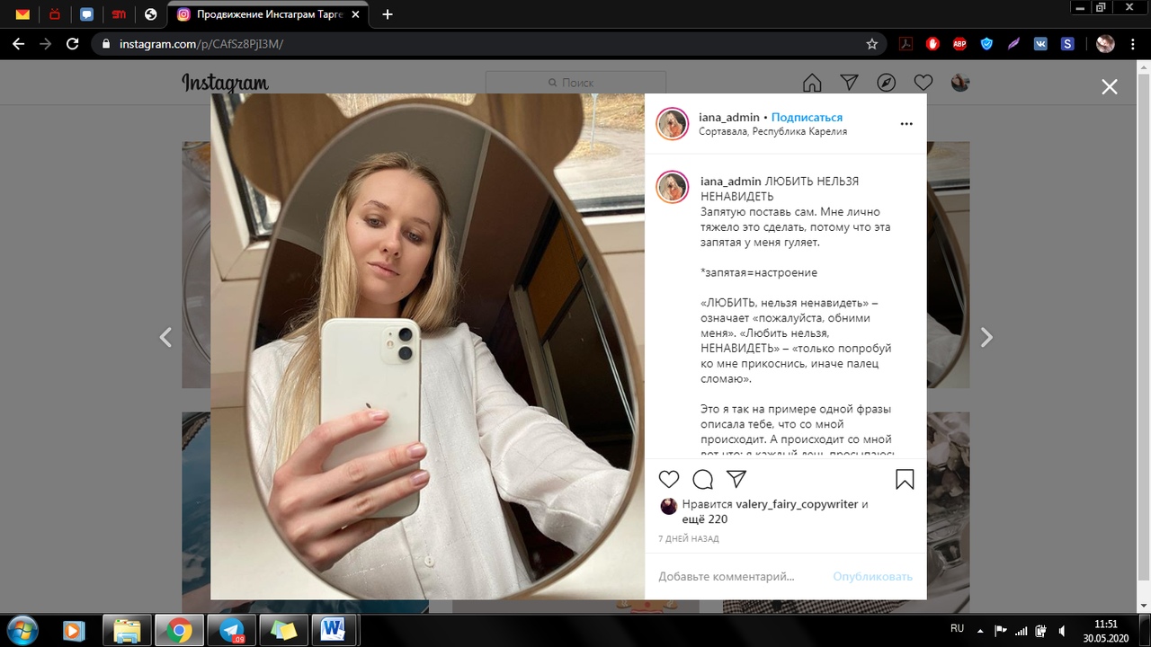Open location Сортавала, Республика Карелия
This screenshot has width=1151, height=647.
[772, 131]
